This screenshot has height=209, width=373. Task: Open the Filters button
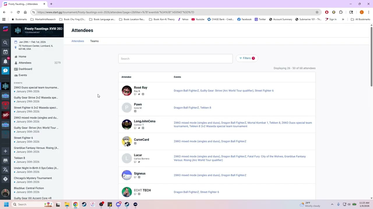click(247, 58)
